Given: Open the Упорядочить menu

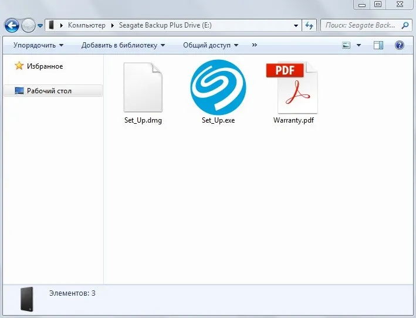Looking at the screenshot, I should click(39, 45).
